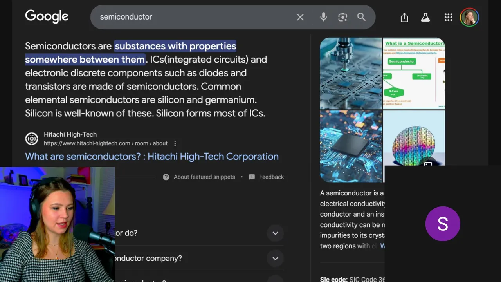Screen dimensions: 501x282
Task: Click the Feedback flag icon
Action: click(x=252, y=177)
